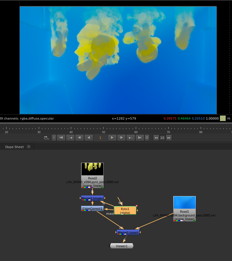The image size is (232, 261).
Task: Click the set Out point 'O' button
Action: [147, 138]
